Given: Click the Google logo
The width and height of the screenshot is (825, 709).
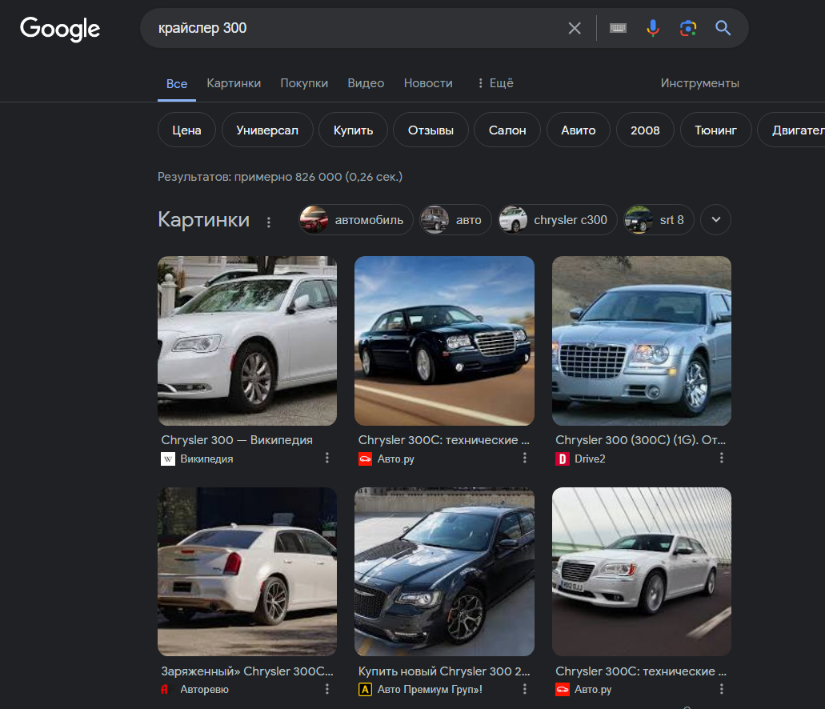Looking at the screenshot, I should coord(60,29).
